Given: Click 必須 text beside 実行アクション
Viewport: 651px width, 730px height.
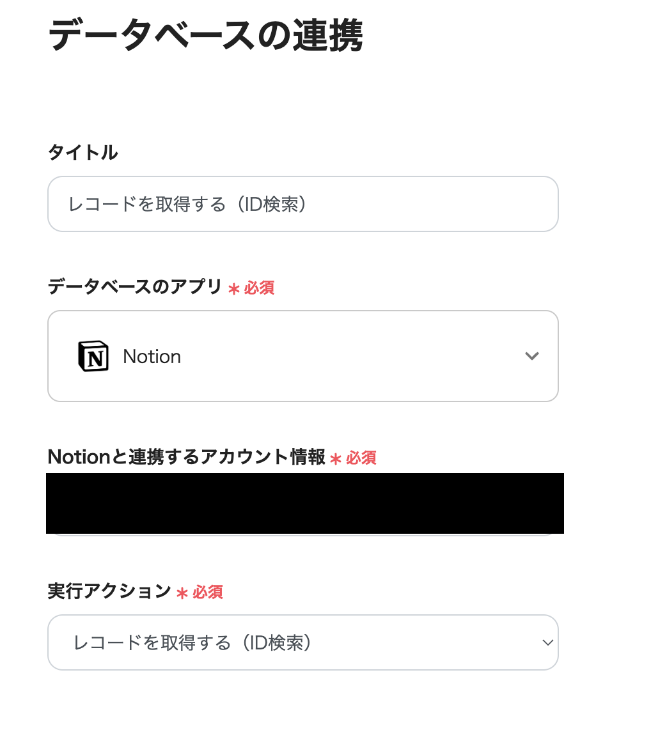Looking at the screenshot, I should pyautogui.click(x=208, y=592).
